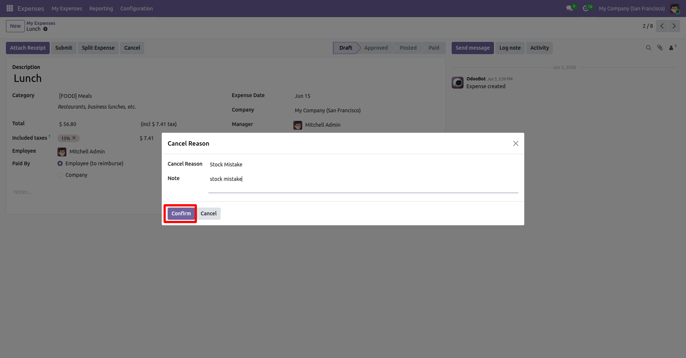Viewport: 686px width, 358px height.
Task: Open the user avatar menu in top bar
Action: pos(675,9)
